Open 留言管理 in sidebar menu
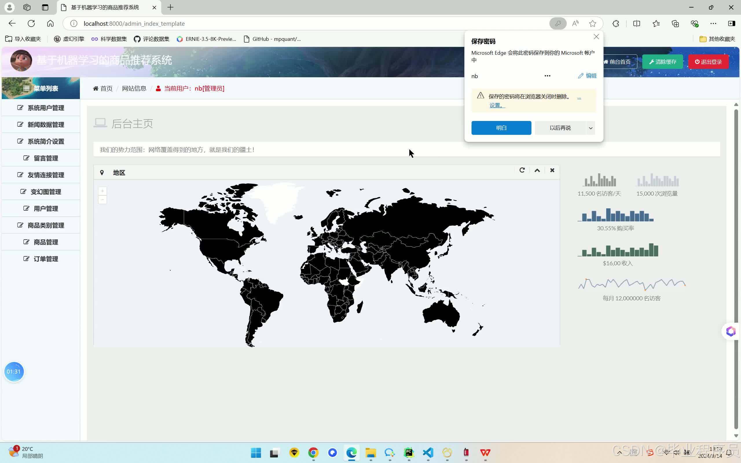The height and width of the screenshot is (463, 741). [x=41, y=158]
